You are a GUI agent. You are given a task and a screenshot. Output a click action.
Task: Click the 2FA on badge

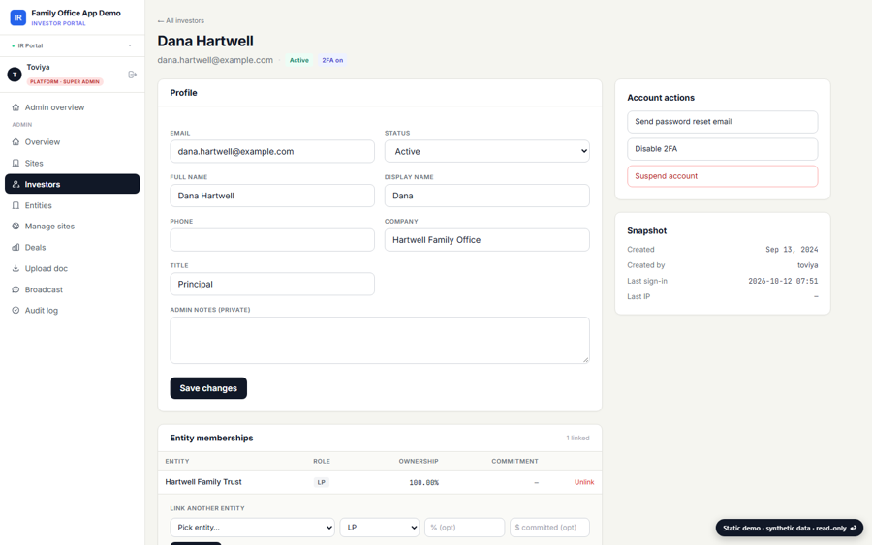(x=332, y=60)
